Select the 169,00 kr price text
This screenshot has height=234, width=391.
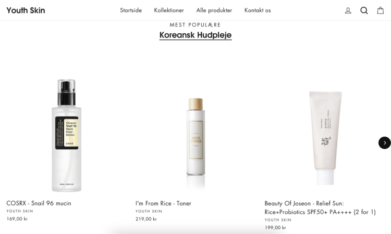17,219
